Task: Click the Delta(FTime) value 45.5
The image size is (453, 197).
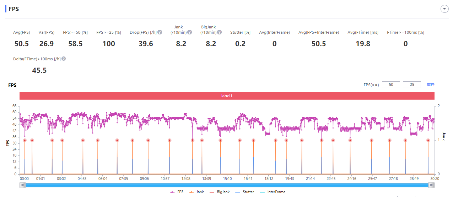Action: pyautogui.click(x=39, y=70)
